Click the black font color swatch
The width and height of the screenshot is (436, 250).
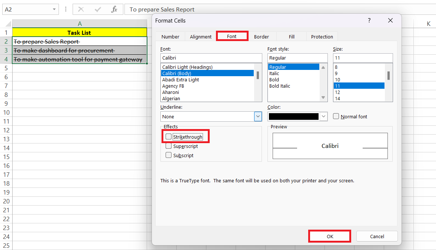click(x=294, y=116)
